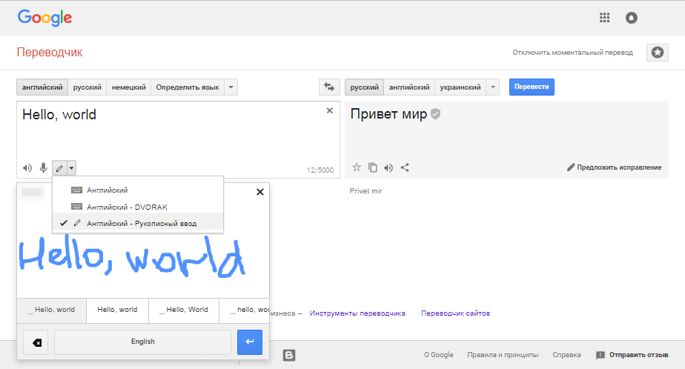685x369 pixels.
Task: Confirm handwriting with blue enter button
Action: point(250,342)
